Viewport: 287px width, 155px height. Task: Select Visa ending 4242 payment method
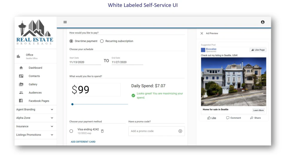click(x=71, y=131)
